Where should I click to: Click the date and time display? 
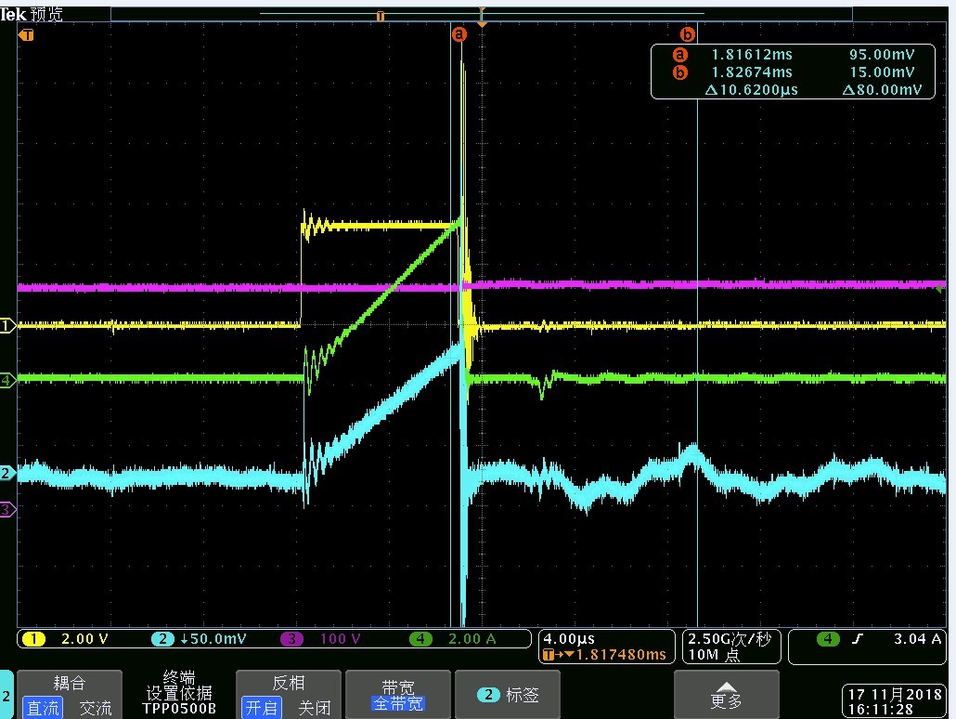(x=894, y=701)
